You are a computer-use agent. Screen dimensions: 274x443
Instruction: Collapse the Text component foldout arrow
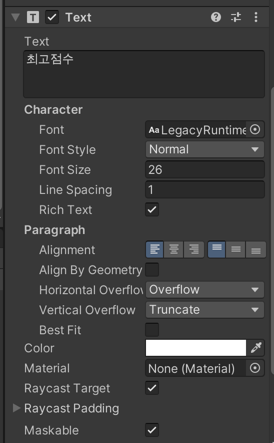(x=15, y=17)
